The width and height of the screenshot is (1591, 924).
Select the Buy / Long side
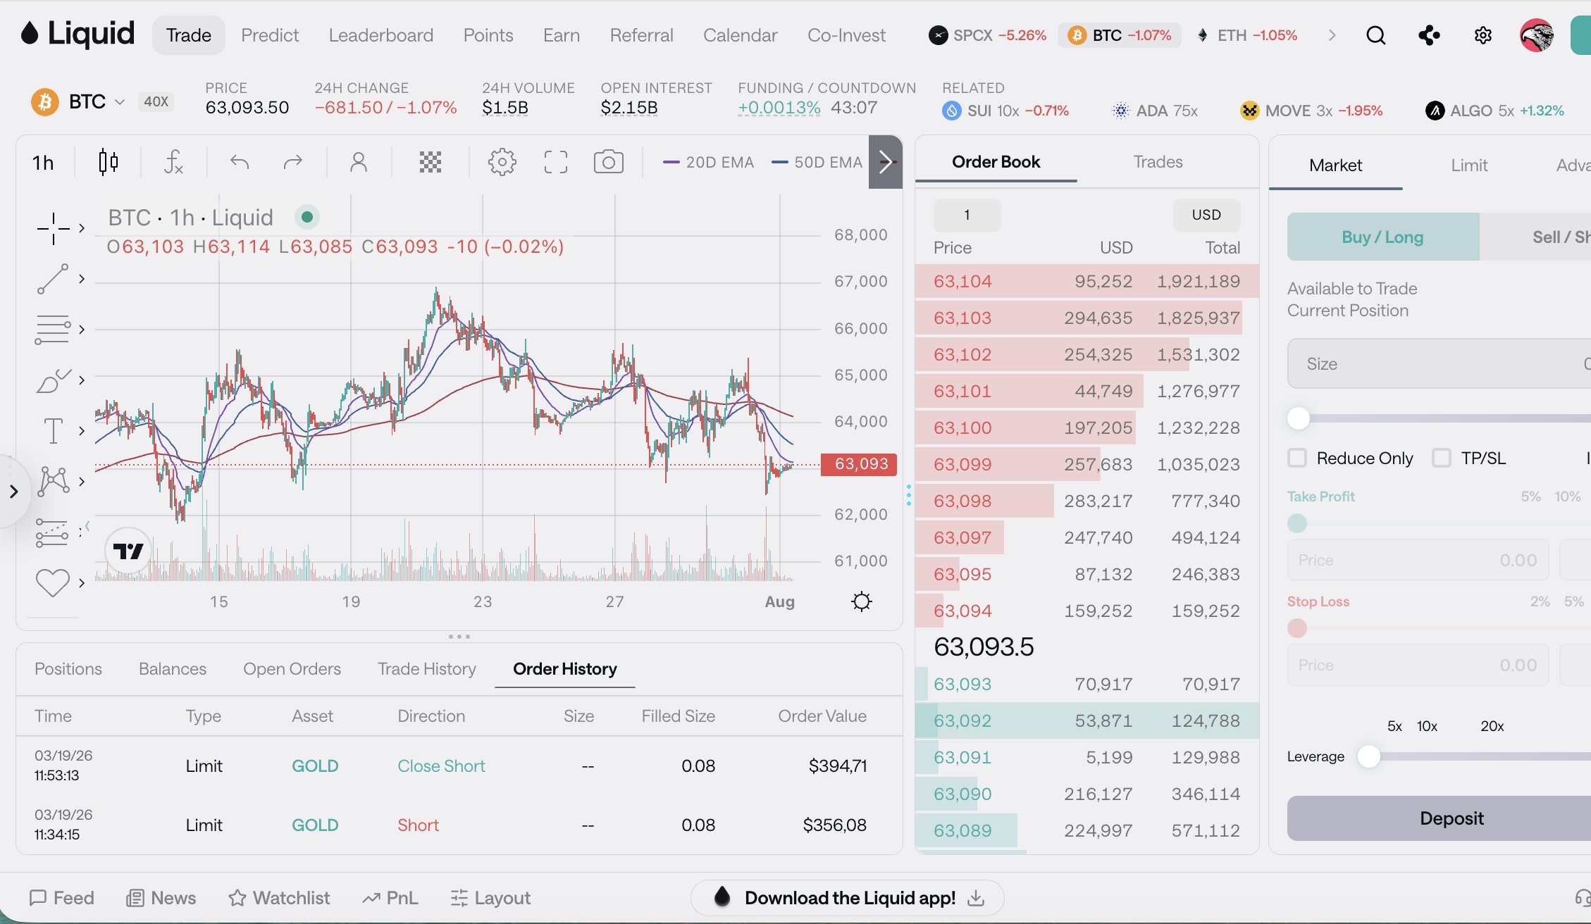[x=1383, y=237]
